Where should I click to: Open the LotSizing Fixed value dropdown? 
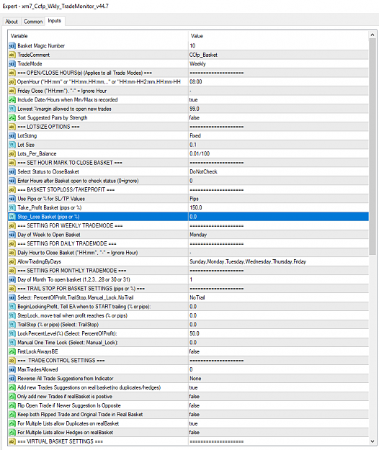278,135
